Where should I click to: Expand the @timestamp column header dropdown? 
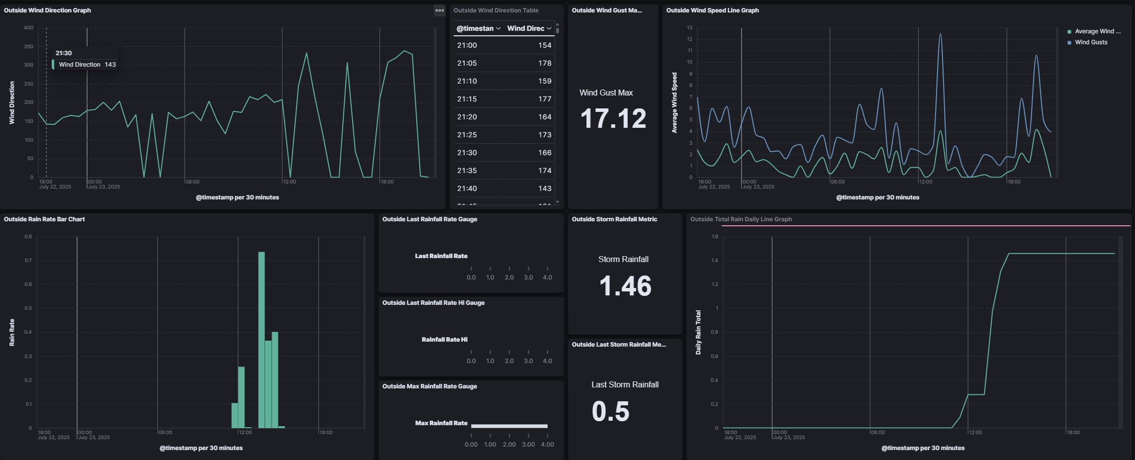(x=498, y=29)
